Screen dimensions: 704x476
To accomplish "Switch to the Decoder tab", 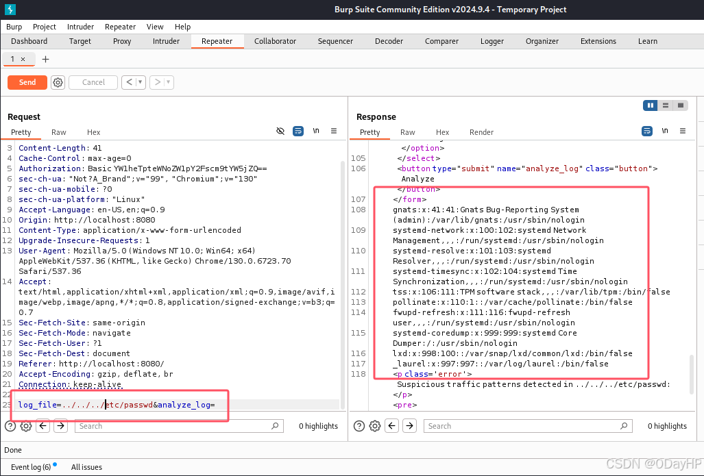I will tap(389, 41).
